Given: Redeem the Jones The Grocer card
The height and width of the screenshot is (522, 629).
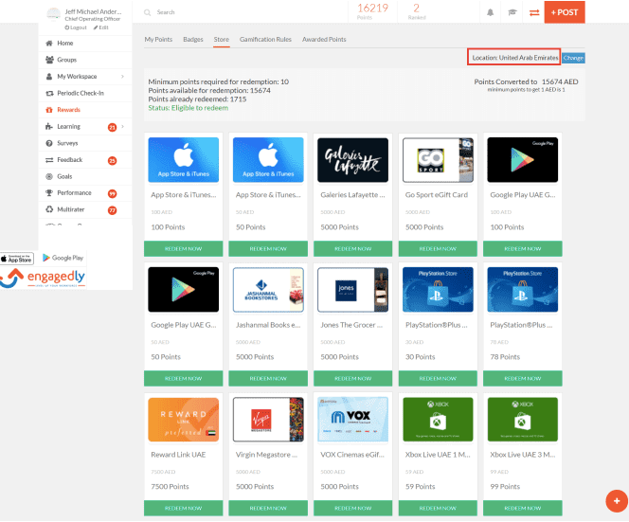Looking at the screenshot, I should 353,378.
